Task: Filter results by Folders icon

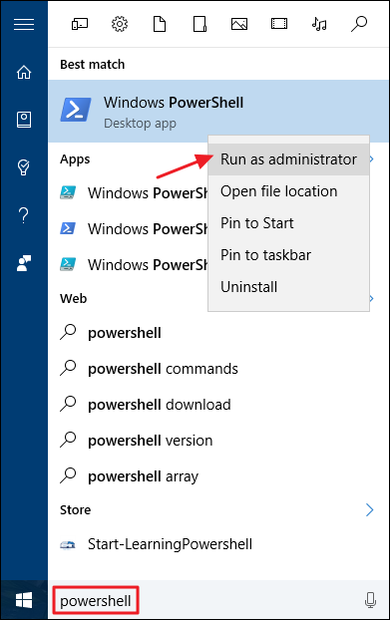Action: tap(199, 25)
